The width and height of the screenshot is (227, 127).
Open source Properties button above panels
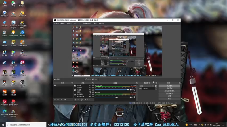point(88,80)
